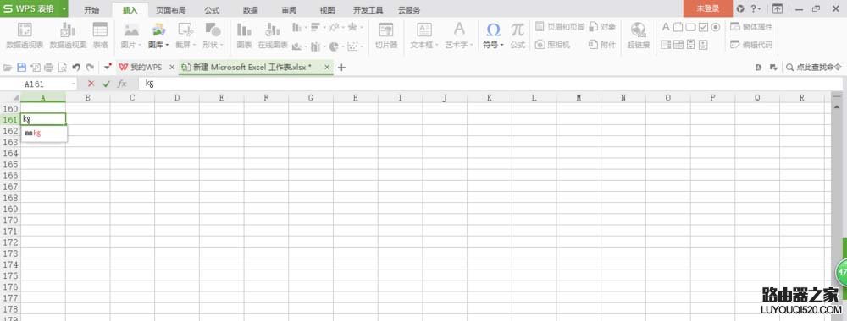Click the combo box form control icon

pos(678,45)
